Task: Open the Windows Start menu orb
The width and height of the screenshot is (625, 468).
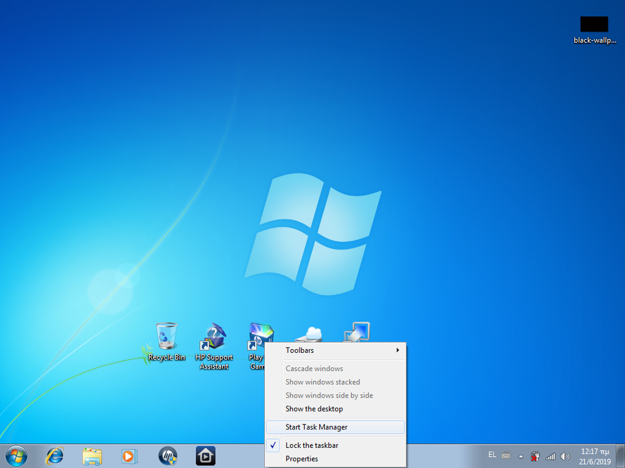Action: pyautogui.click(x=16, y=456)
